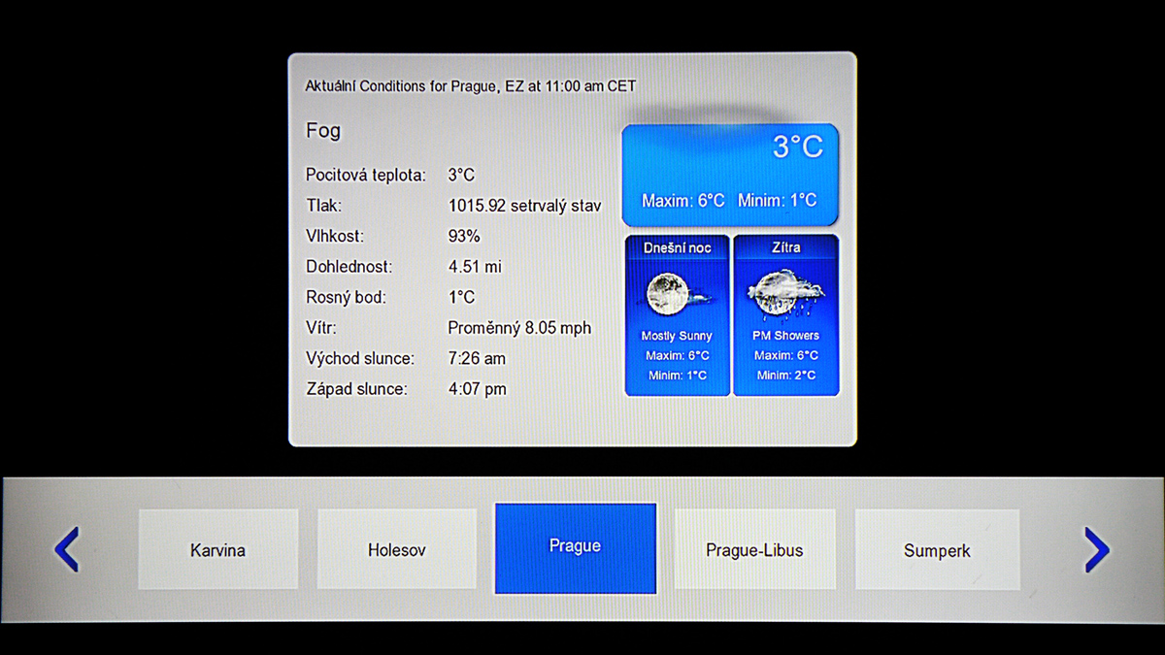Click 'Minim: 2°C' in Zítra card
Screen dimensions: 1165x655
786,376
